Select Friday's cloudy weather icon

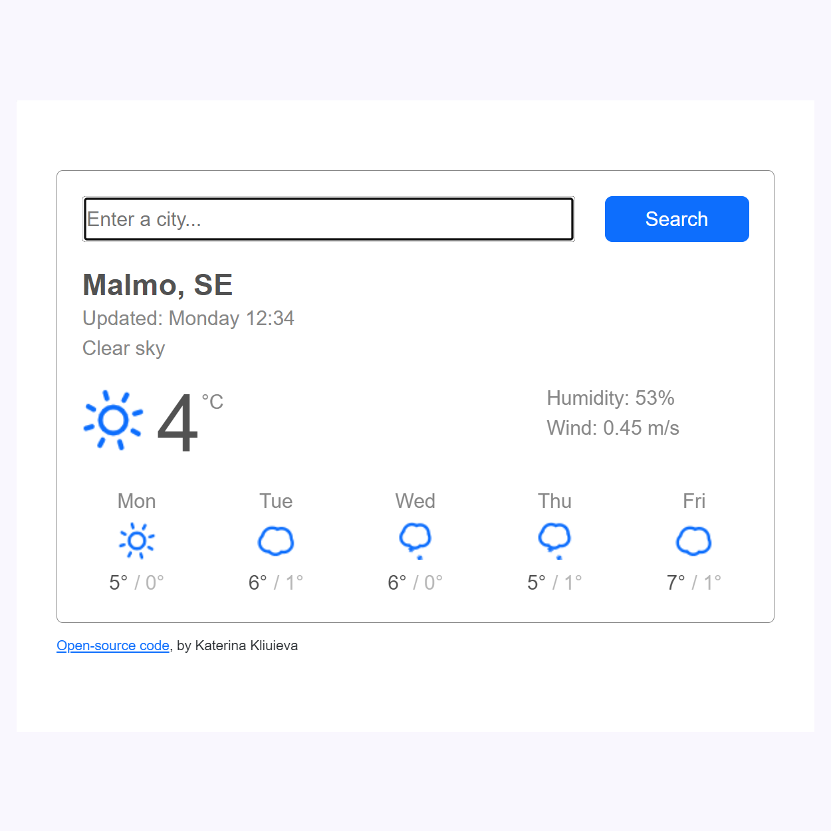[x=694, y=540]
